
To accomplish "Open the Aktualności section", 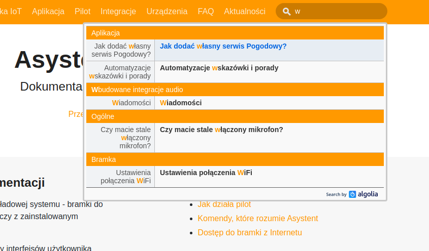I will 245,11.
